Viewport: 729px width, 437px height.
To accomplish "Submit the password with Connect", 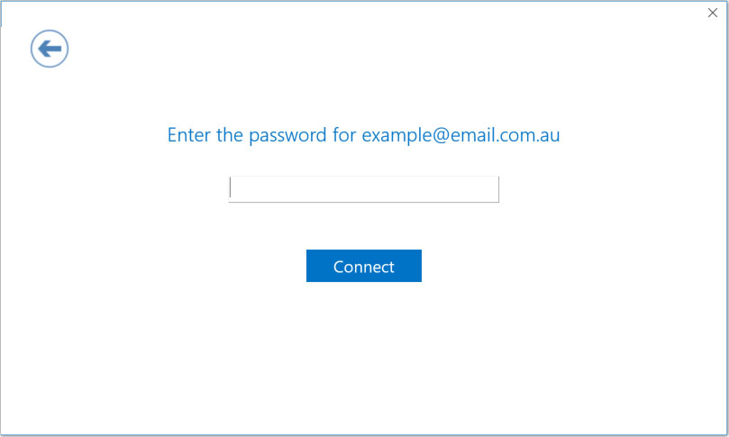I will [364, 266].
